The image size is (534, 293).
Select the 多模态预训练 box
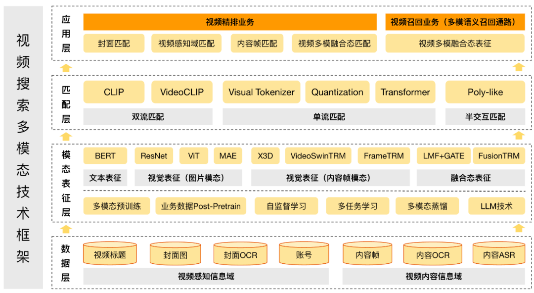click(x=117, y=206)
